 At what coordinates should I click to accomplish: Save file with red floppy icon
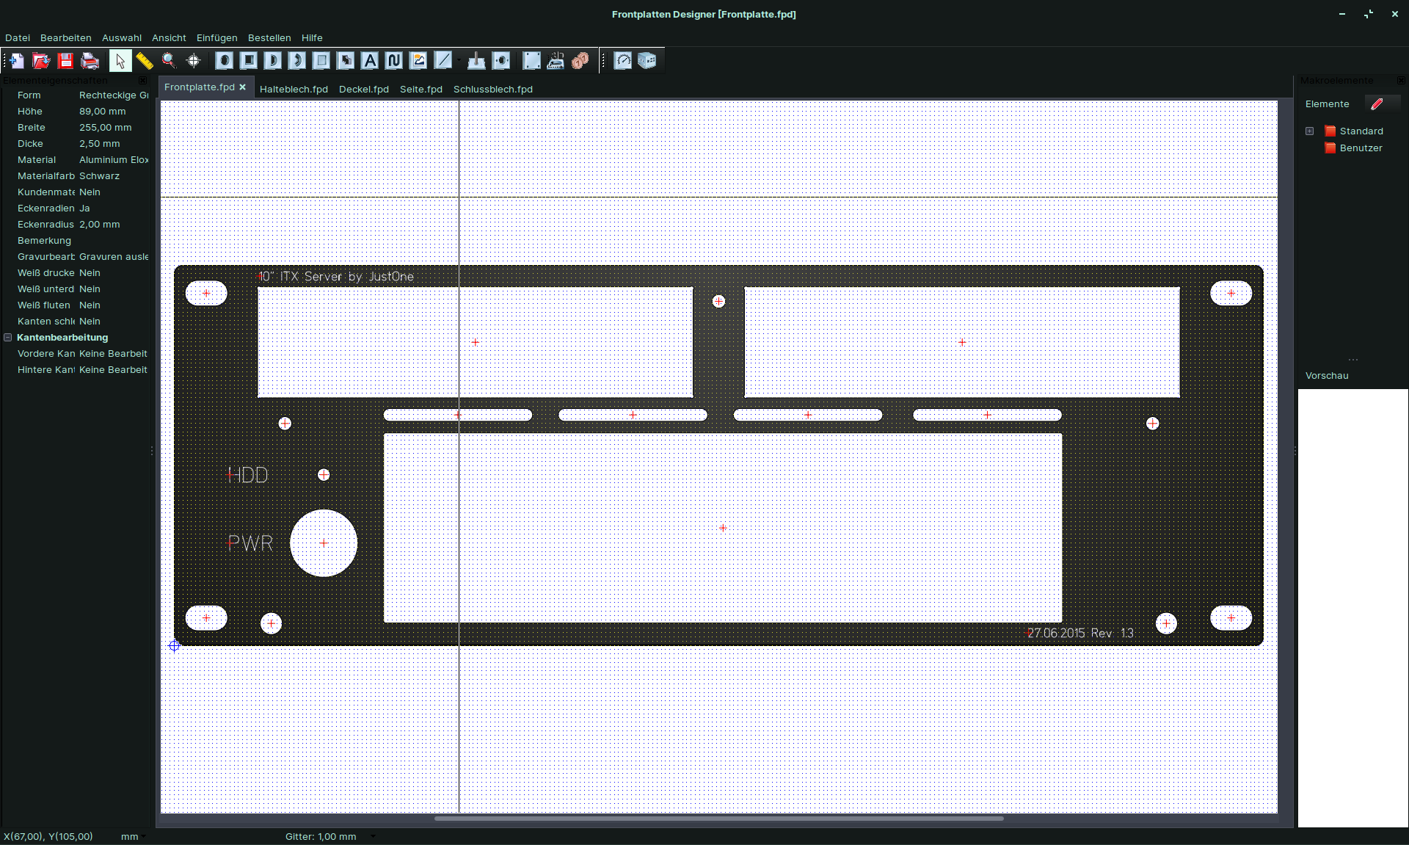click(x=66, y=61)
